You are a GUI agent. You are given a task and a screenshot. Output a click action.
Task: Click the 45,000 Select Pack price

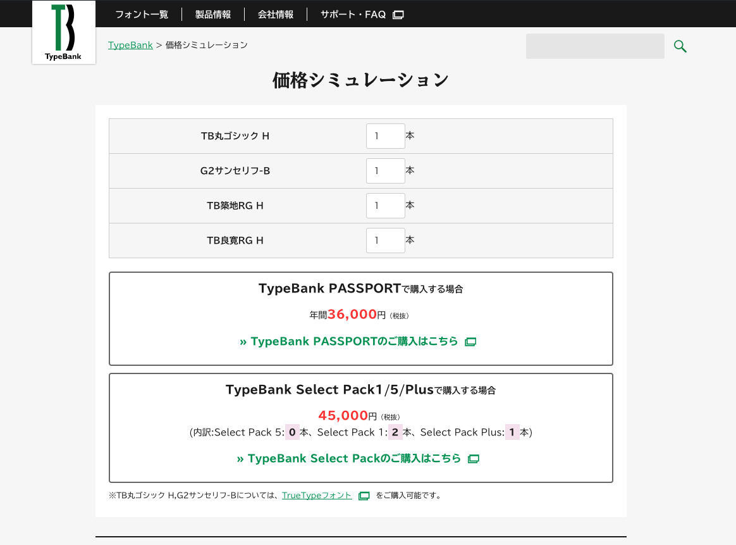343,416
